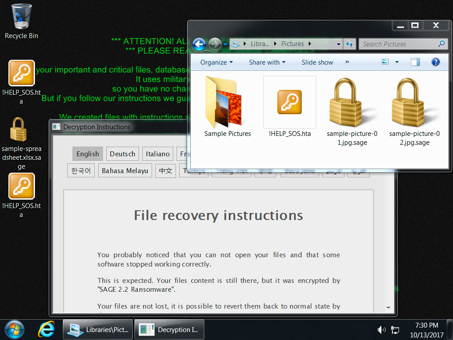Click the Forward arrow in Explorer
The height and width of the screenshot is (340, 453).
215,44
